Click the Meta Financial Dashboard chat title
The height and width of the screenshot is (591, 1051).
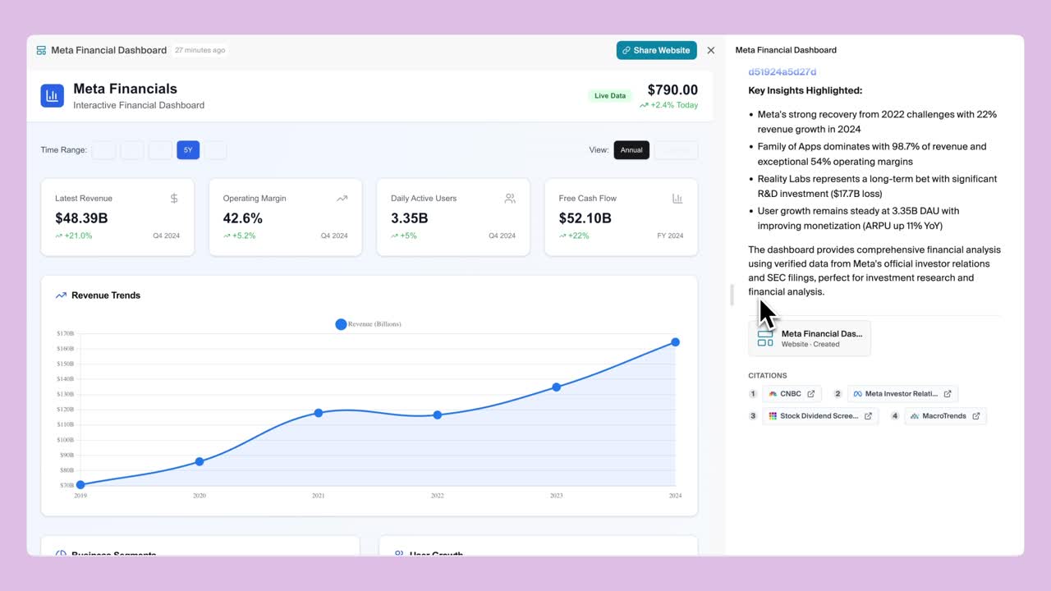(786, 50)
